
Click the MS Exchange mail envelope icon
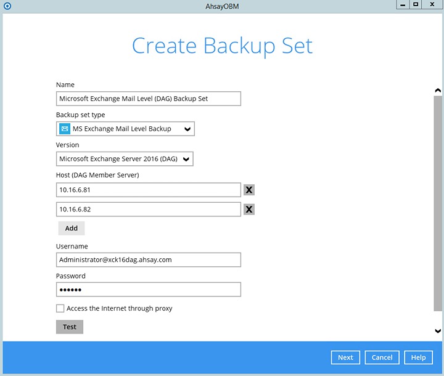point(65,129)
